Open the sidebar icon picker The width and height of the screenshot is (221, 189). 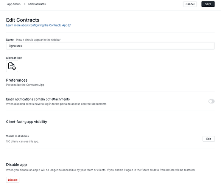click(12, 66)
